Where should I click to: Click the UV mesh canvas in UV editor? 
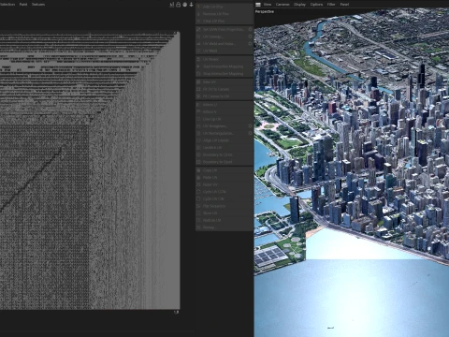90,170
